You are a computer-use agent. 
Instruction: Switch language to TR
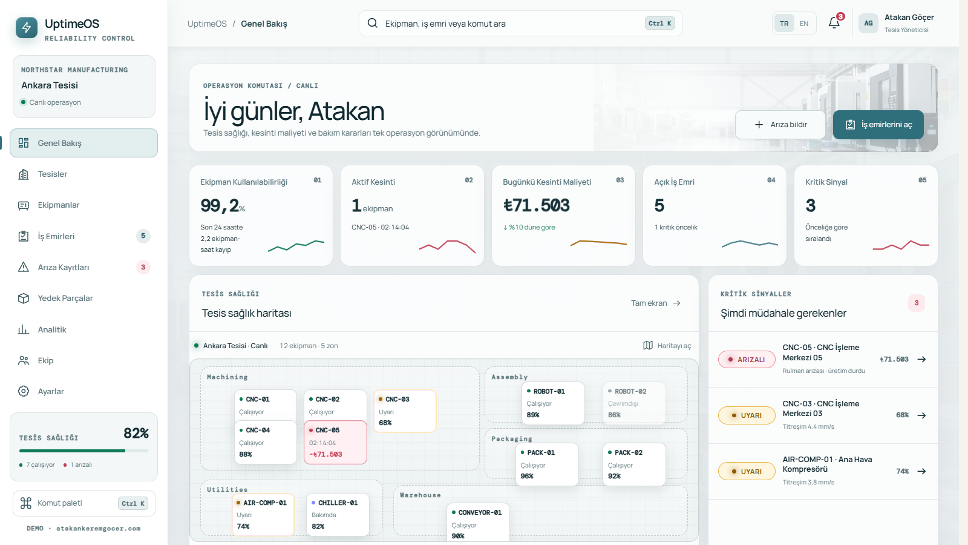pyautogui.click(x=784, y=24)
